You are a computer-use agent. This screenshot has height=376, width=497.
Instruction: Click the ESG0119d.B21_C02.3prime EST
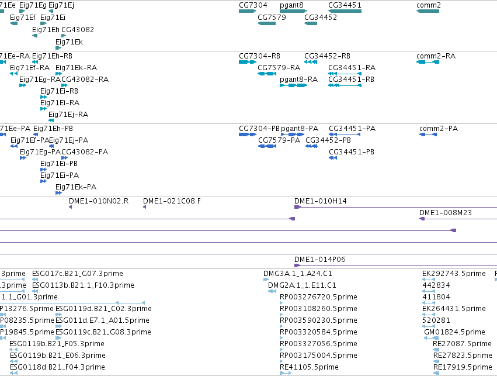(x=58, y=315)
